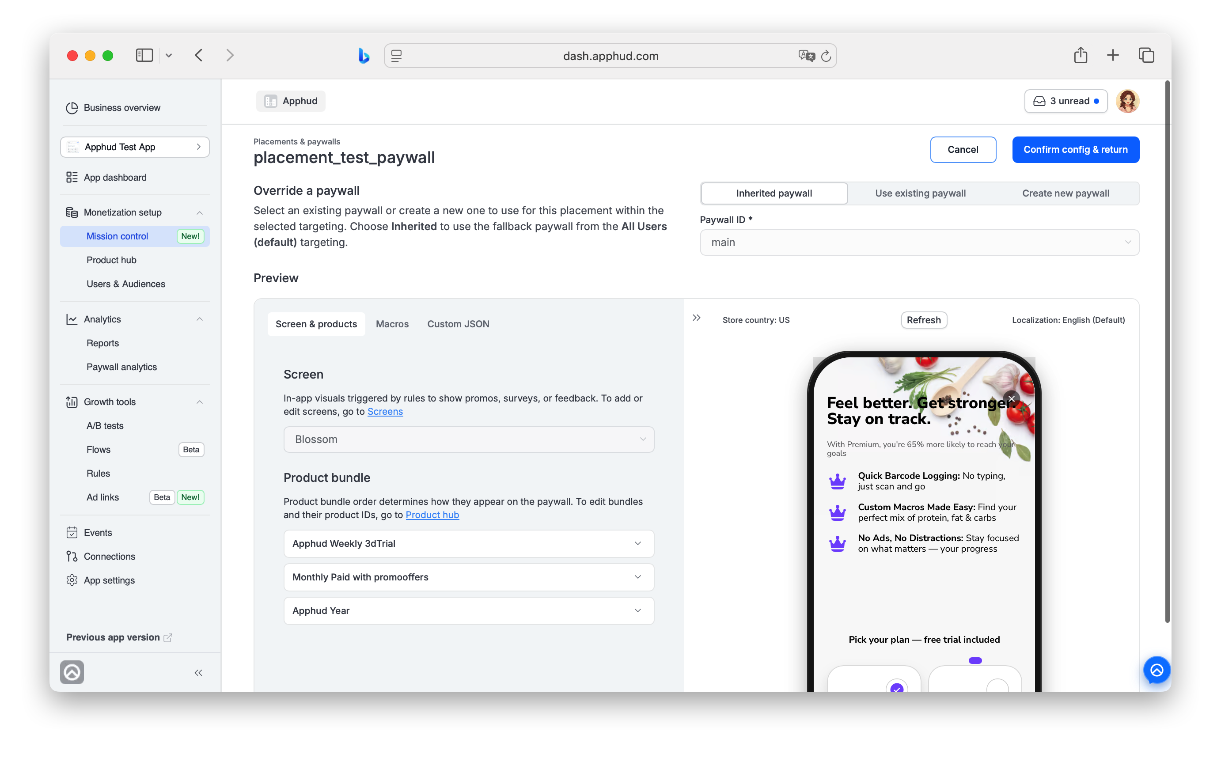The width and height of the screenshot is (1221, 758).
Task: Close the paywall preview with X
Action: pos(1012,399)
